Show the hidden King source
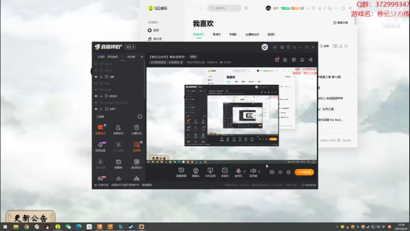 click(96, 83)
